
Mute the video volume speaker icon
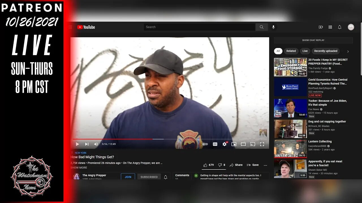coord(96,144)
